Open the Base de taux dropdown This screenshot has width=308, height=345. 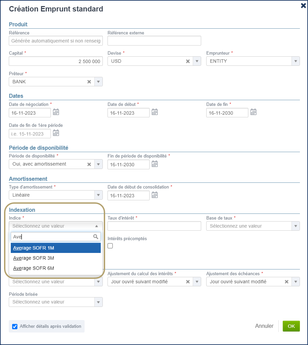pyautogui.click(x=295, y=226)
